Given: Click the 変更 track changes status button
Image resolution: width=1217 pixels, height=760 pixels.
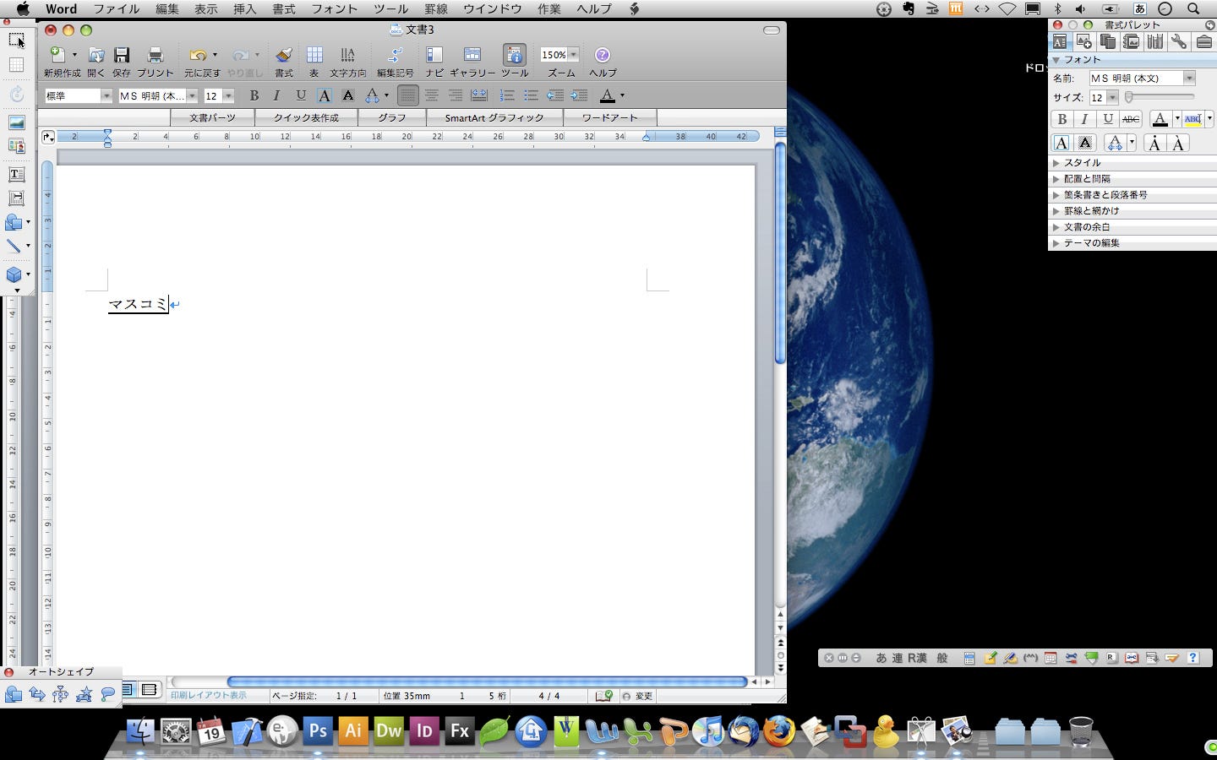Looking at the screenshot, I should tap(638, 696).
